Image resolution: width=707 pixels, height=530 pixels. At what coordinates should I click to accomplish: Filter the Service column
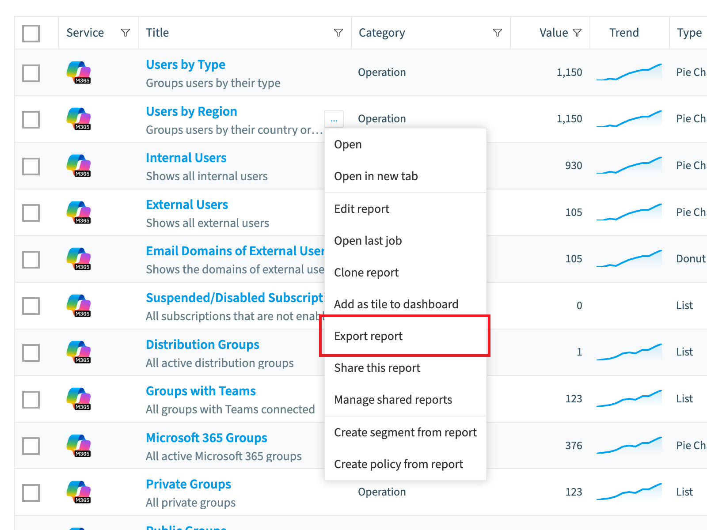[x=125, y=33]
